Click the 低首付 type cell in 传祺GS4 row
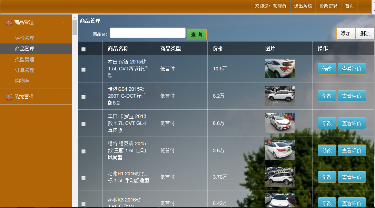Viewport: 375px width, 208px height. [167, 96]
